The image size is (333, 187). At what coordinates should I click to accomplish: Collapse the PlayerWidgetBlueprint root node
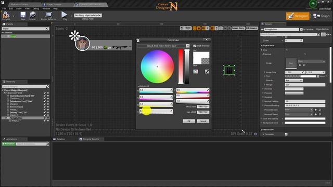coord(3,90)
